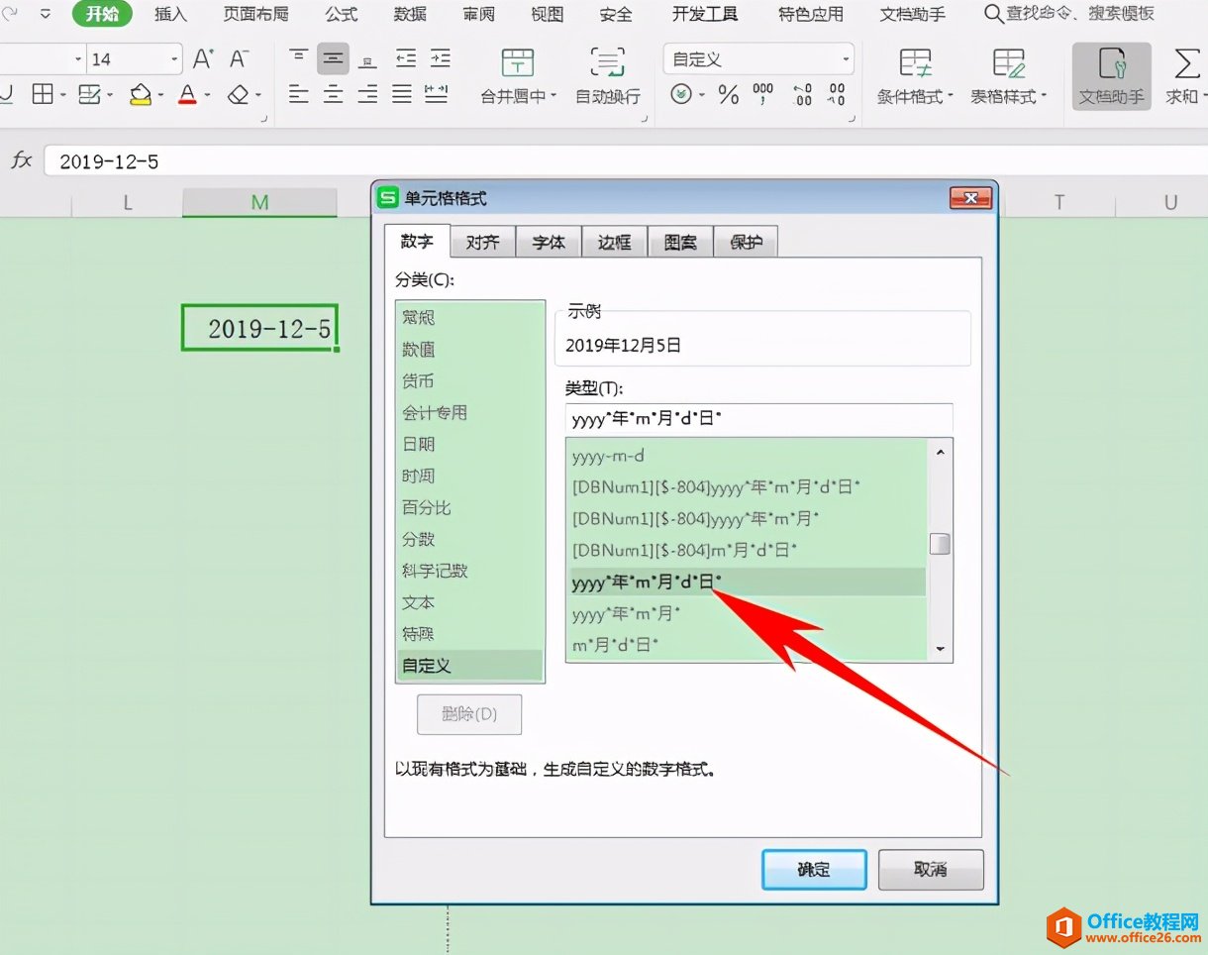Expand the font color dropdown arrow

pyautogui.click(x=207, y=96)
